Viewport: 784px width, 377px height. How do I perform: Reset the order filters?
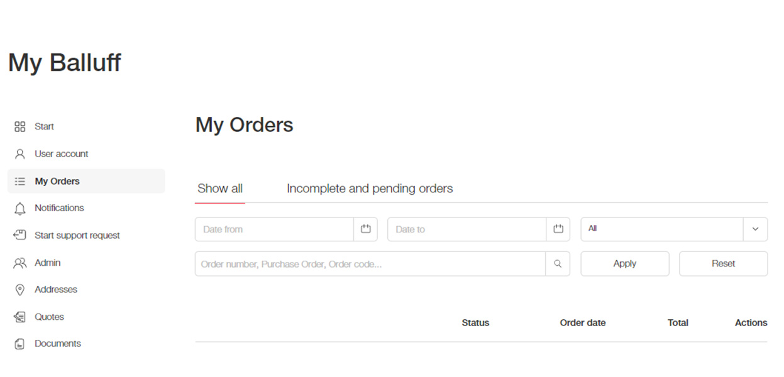(x=724, y=264)
